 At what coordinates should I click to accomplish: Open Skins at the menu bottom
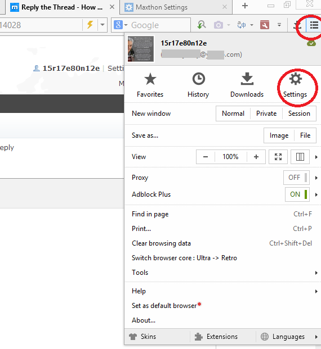[142, 337]
